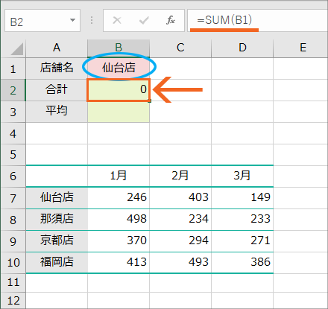Click cell A1 labeled 店舗名
The height and width of the screenshot is (309, 328).
tap(57, 69)
